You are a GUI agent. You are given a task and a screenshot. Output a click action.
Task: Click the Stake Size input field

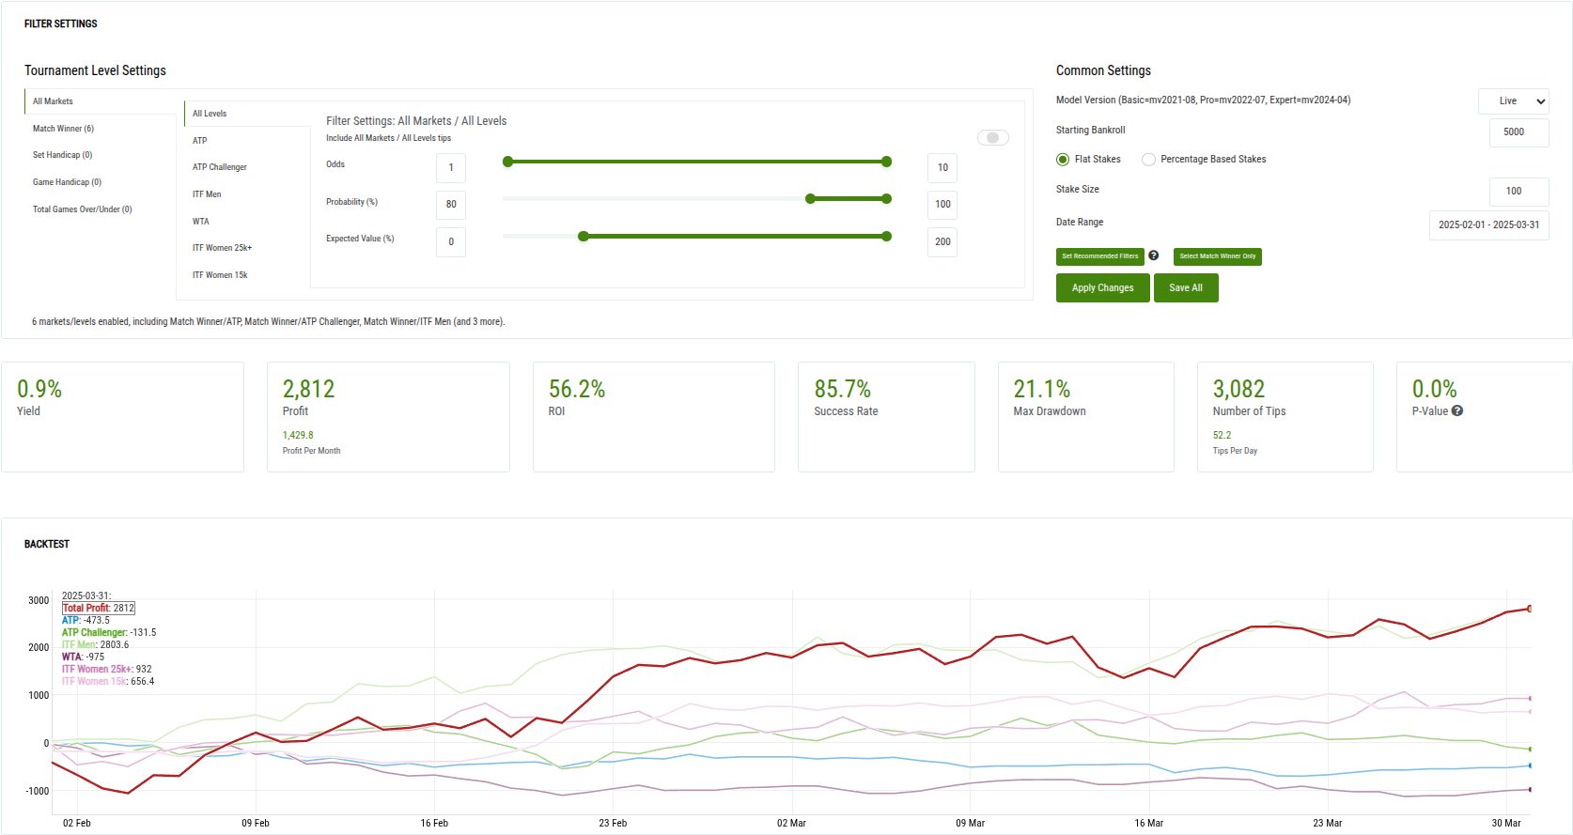click(1518, 192)
